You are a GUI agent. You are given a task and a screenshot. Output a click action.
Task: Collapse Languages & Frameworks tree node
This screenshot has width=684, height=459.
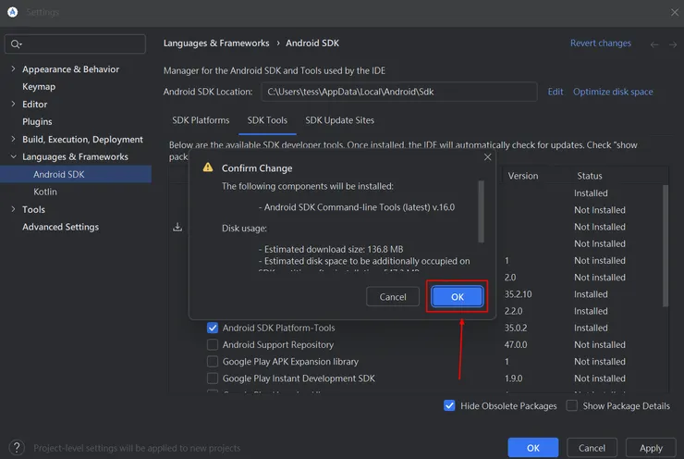[12, 157]
